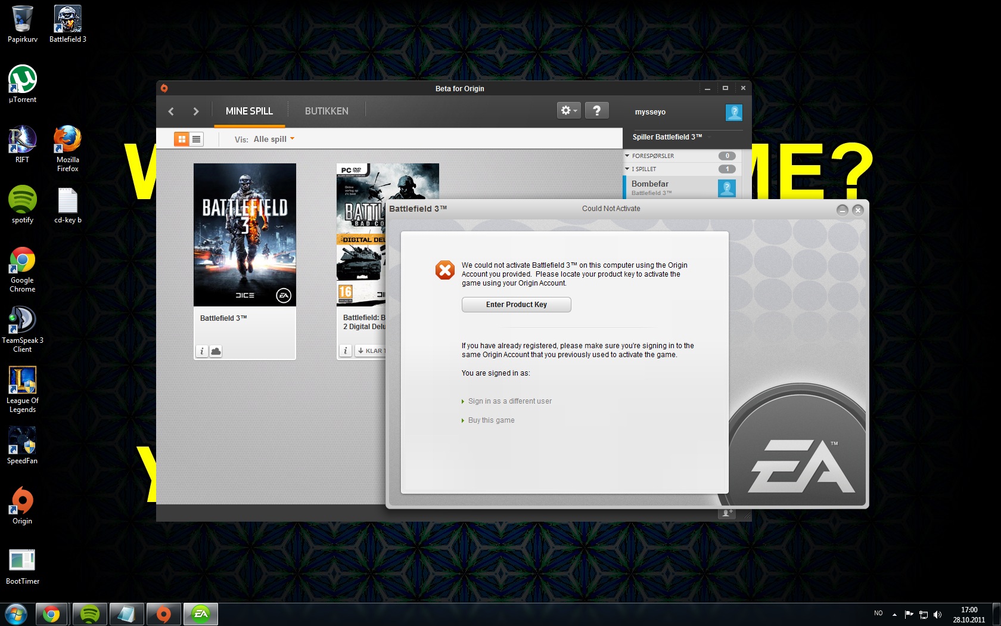Show hidden tray icons arrow
1001x626 pixels.
[x=894, y=614]
